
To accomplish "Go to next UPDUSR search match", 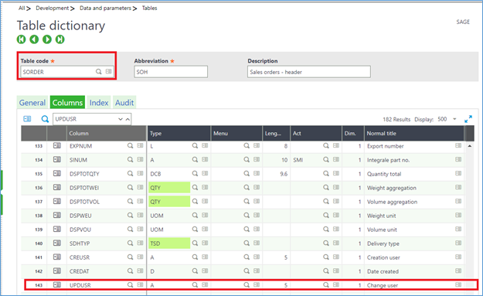I will coord(121,119).
